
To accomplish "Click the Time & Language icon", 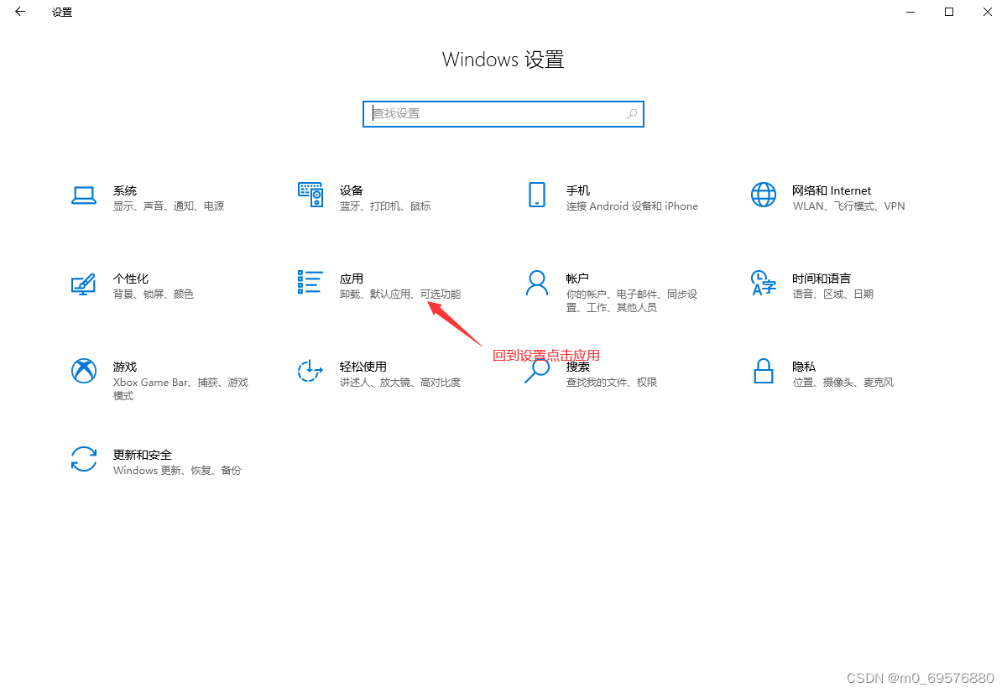I will [x=764, y=283].
